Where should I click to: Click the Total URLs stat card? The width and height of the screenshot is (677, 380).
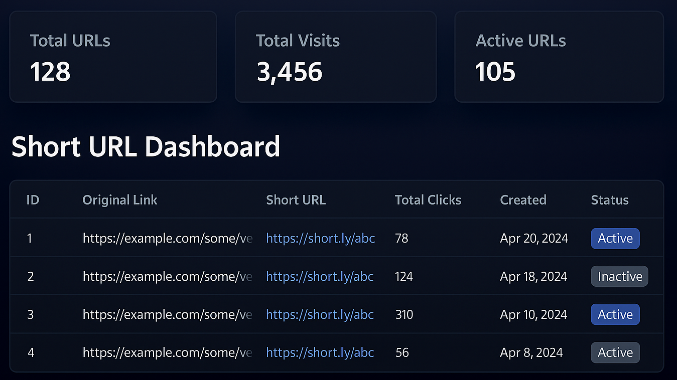pos(113,57)
